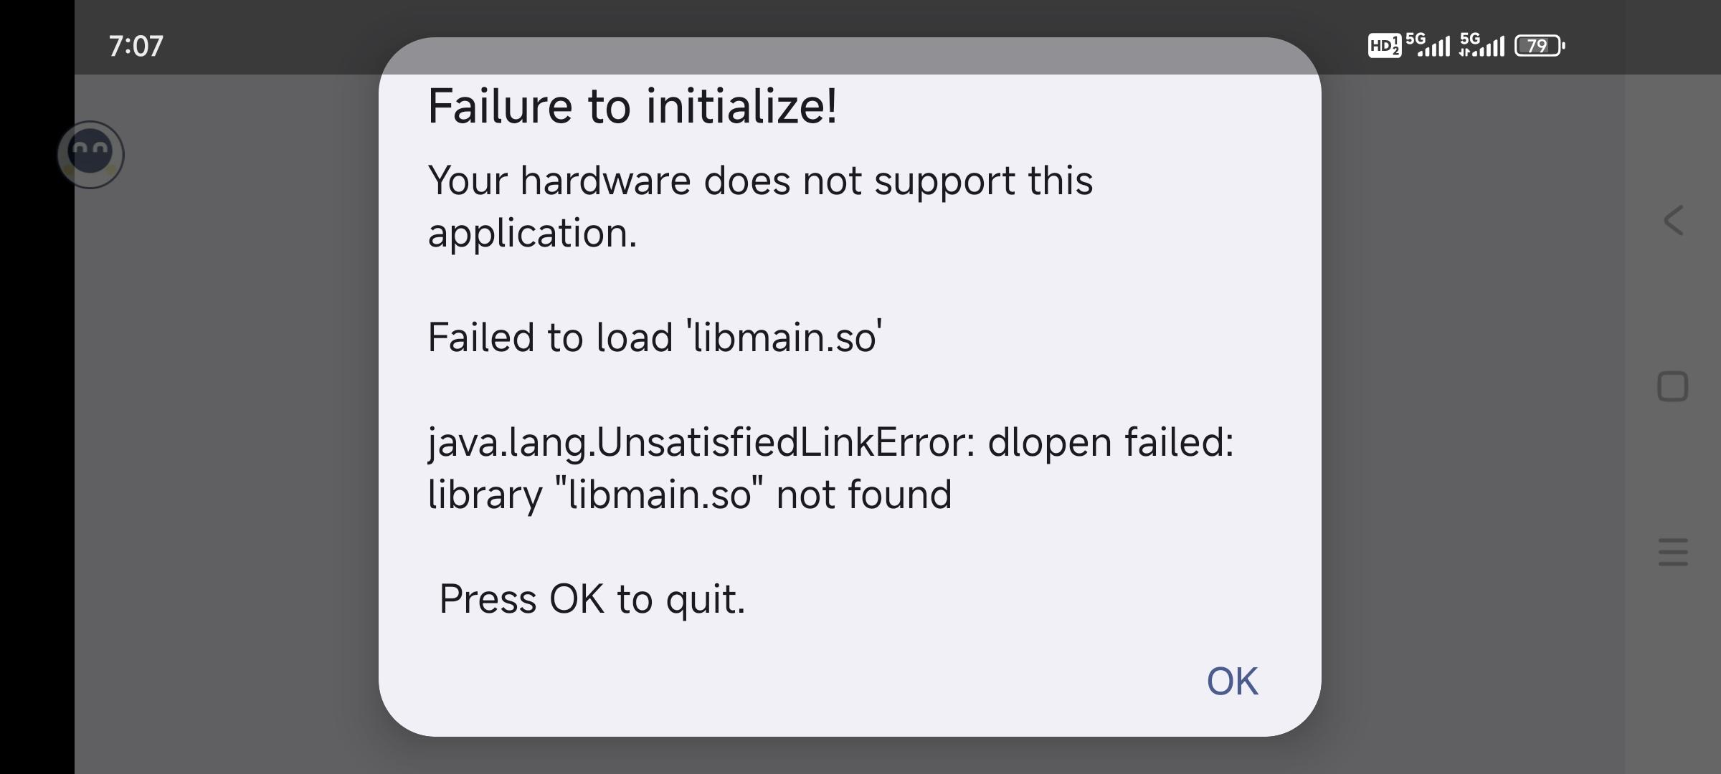The width and height of the screenshot is (1721, 774).
Task: Tap the second 5G signal indicator
Action: click(1481, 44)
